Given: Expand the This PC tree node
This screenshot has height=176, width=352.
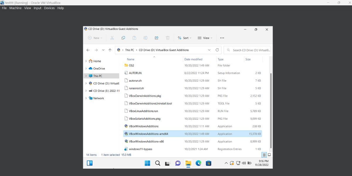Looking at the screenshot, I should 86,76.
